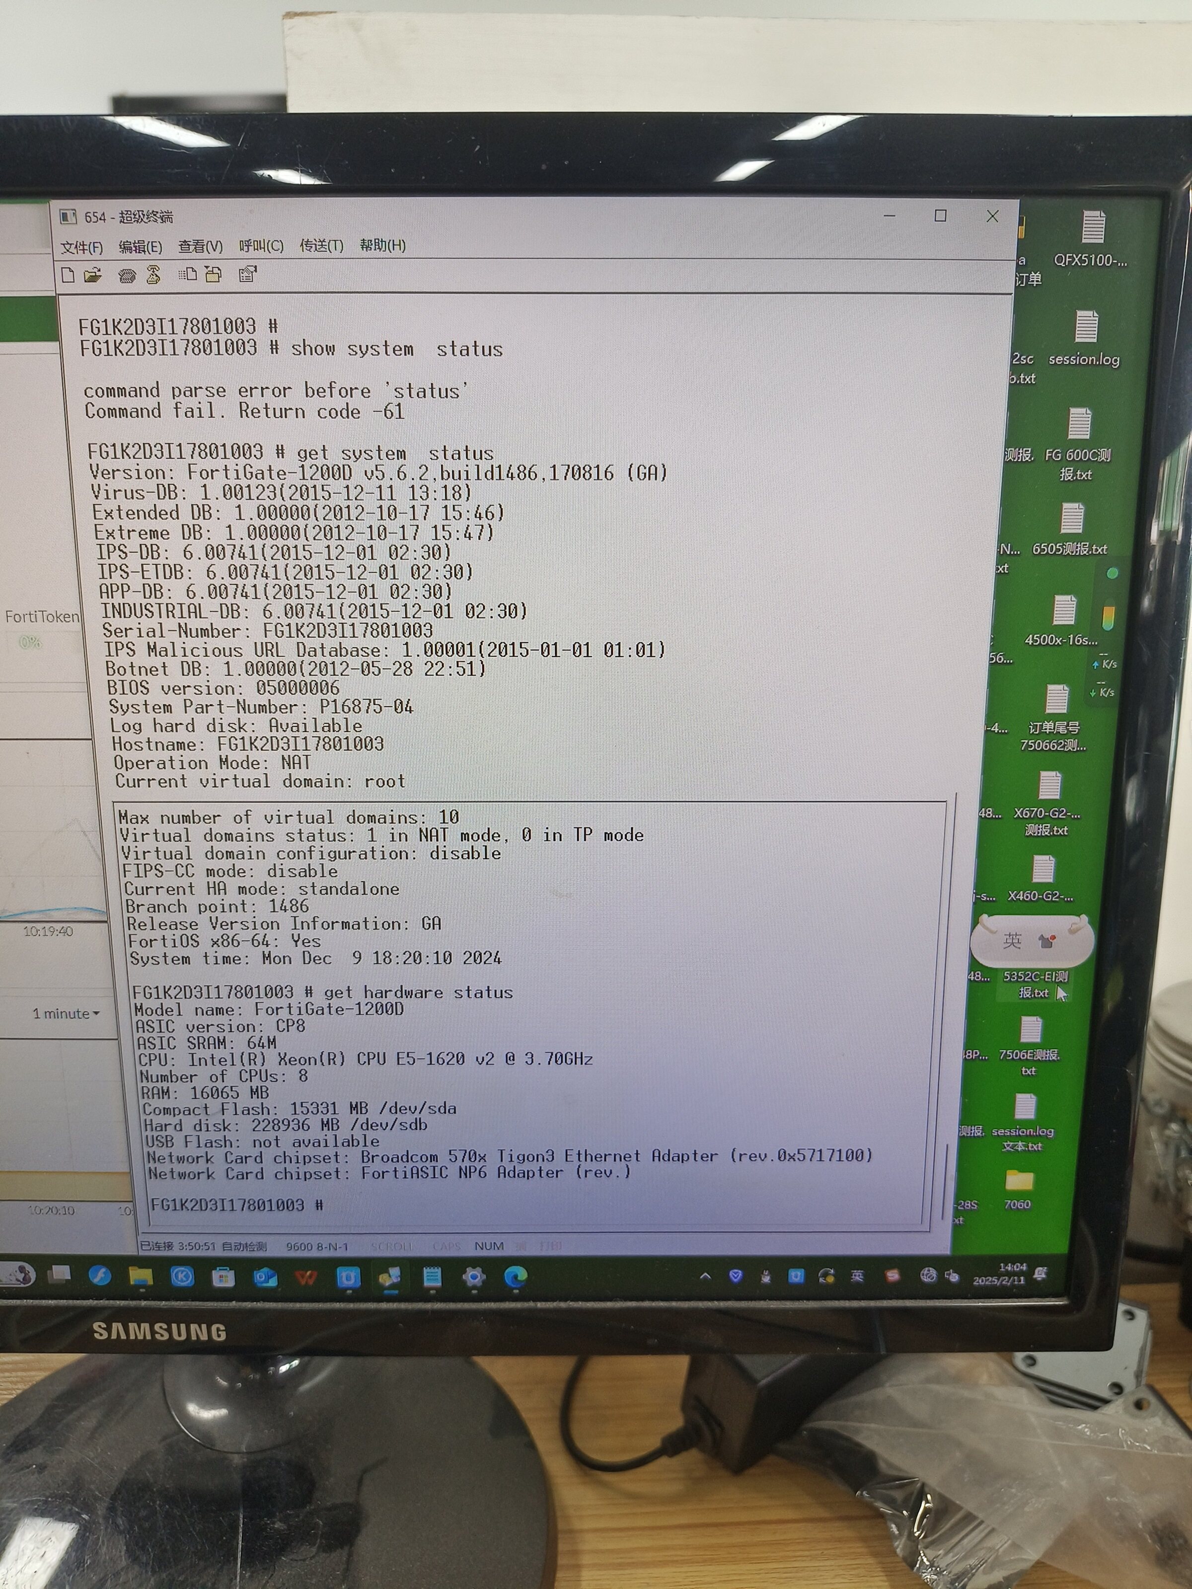Click the New connection toolbar icon
Viewport: 1192px width, 1589px height.
tap(68, 275)
